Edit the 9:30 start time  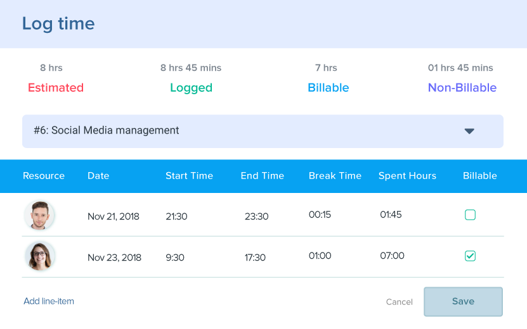(176, 258)
